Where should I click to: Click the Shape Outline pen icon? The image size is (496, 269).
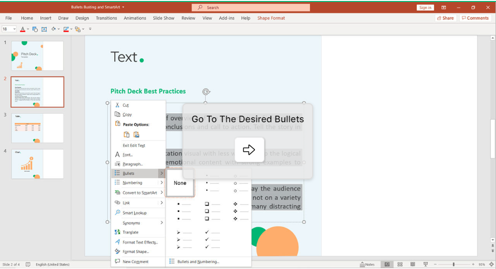[x=66, y=30]
